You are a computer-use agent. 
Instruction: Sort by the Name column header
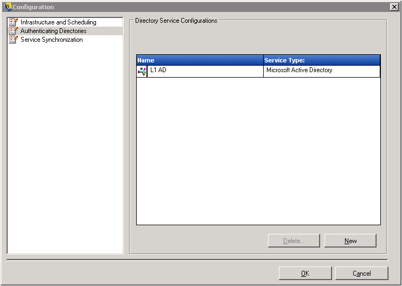pyautogui.click(x=200, y=60)
